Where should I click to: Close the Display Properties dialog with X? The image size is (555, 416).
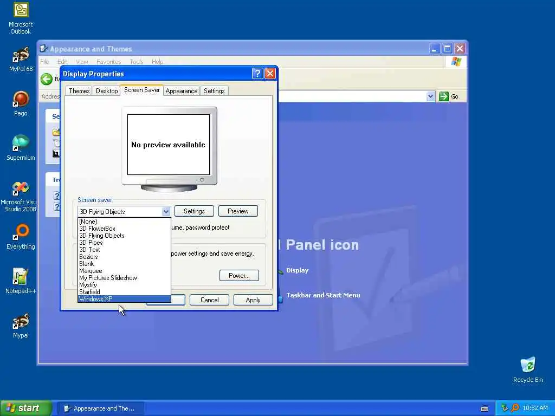pyautogui.click(x=270, y=74)
